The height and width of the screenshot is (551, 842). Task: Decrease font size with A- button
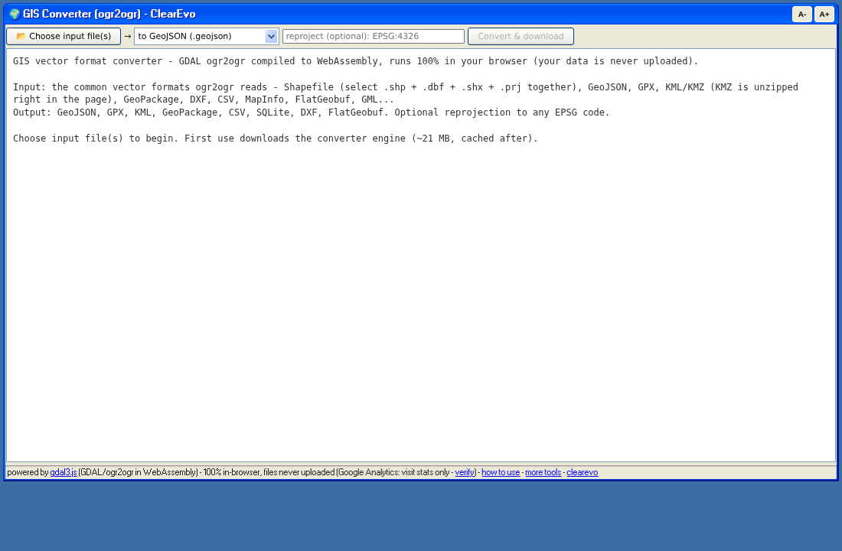tap(801, 15)
